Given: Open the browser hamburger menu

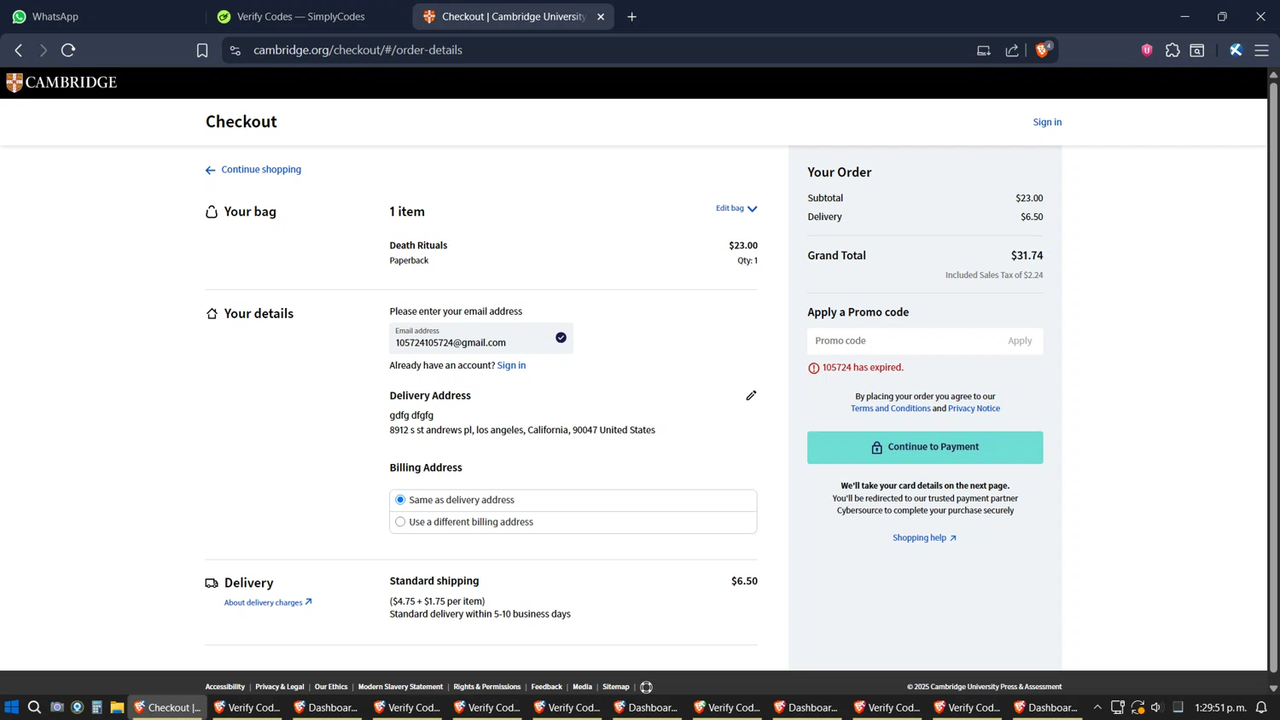Looking at the screenshot, I should [x=1261, y=50].
